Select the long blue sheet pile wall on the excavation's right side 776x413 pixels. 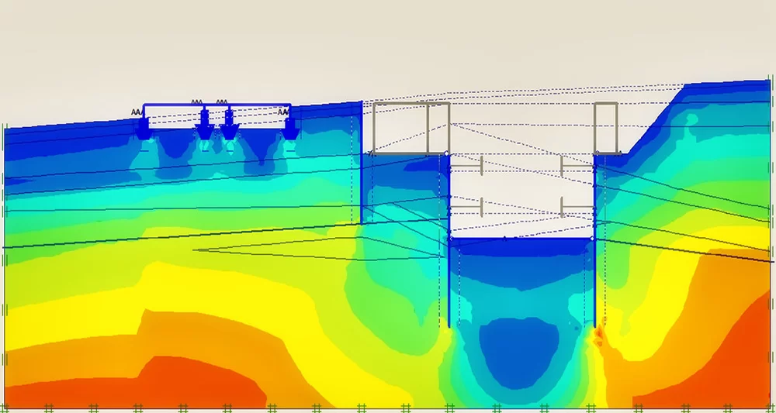coord(594,256)
